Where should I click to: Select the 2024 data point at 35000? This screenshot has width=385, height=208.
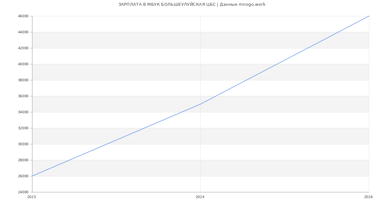pos(201,104)
